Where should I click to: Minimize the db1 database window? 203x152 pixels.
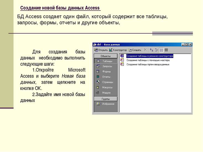click(183, 45)
